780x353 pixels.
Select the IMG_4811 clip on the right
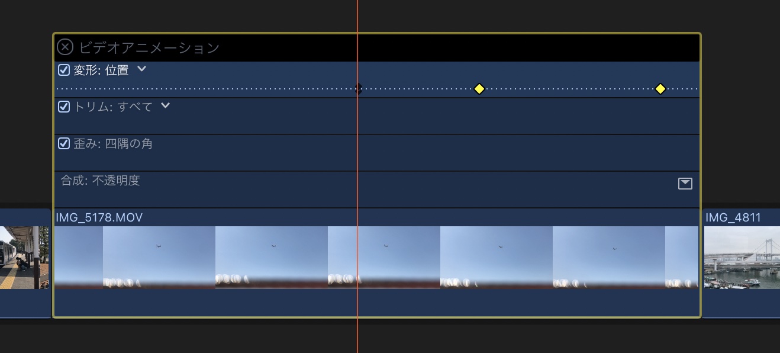pos(741,263)
